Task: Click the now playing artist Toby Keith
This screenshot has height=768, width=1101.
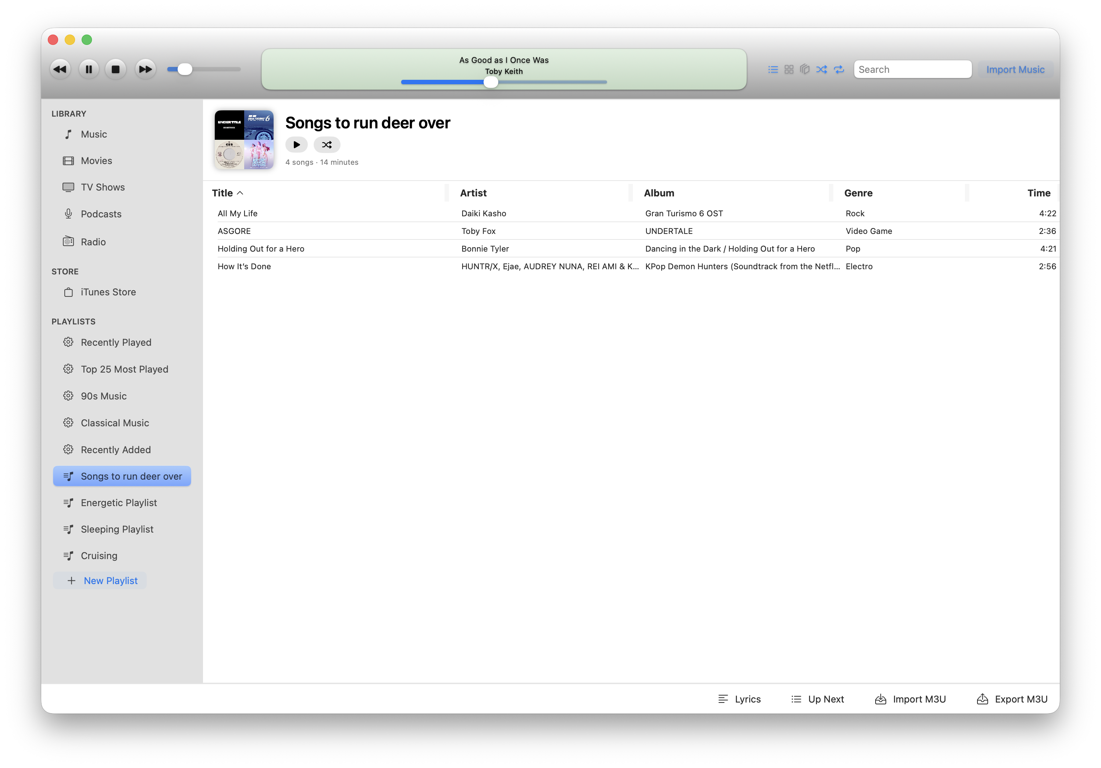Action: click(x=503, y=71)
